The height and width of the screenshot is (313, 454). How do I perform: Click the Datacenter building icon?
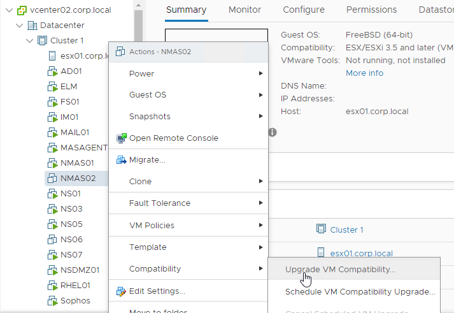[x=32, y=25]
